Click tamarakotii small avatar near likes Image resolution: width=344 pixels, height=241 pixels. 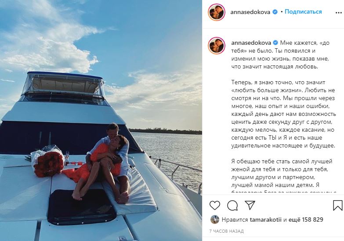coord(214,219)
